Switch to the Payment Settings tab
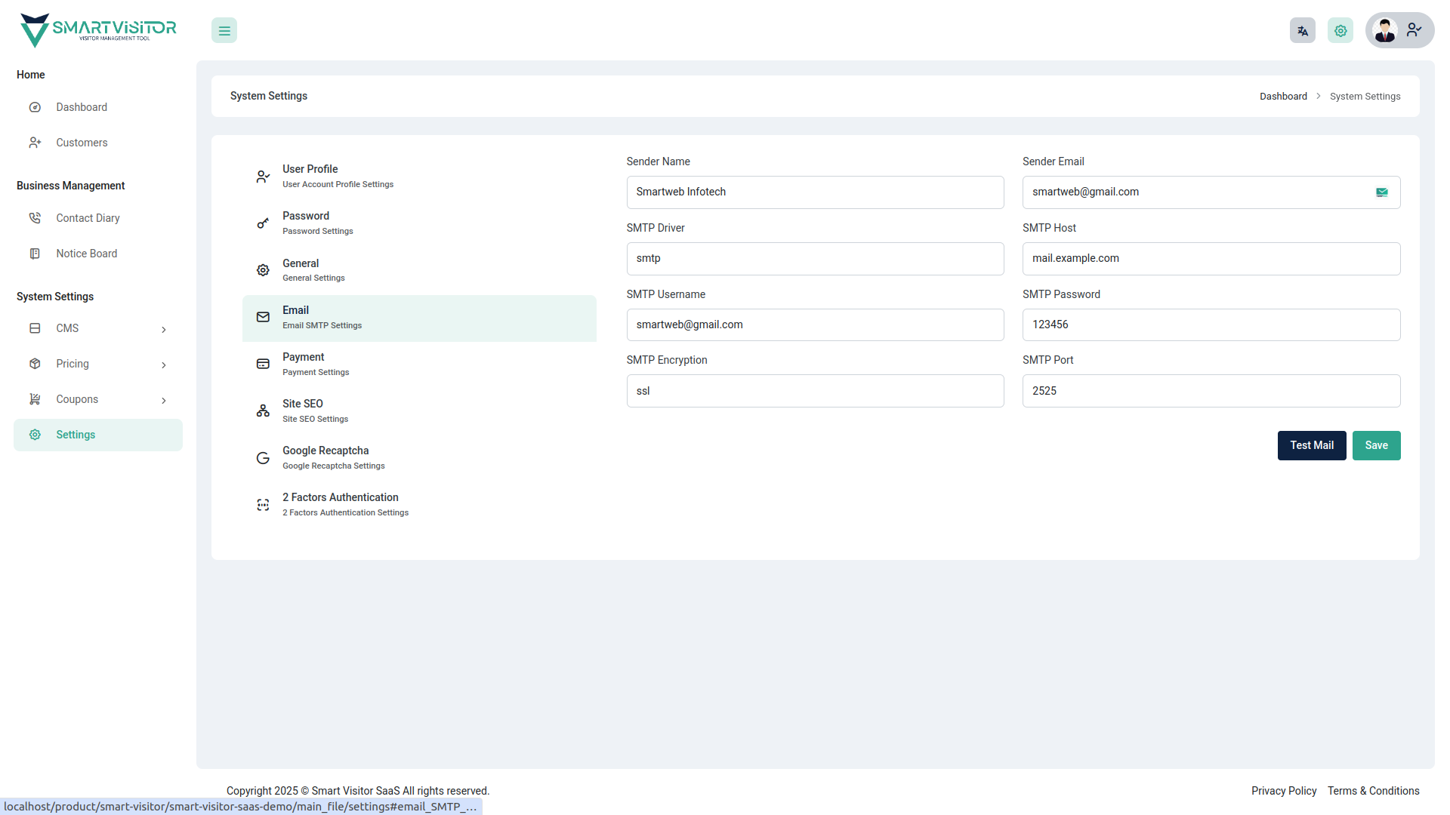 coord(316,364)
